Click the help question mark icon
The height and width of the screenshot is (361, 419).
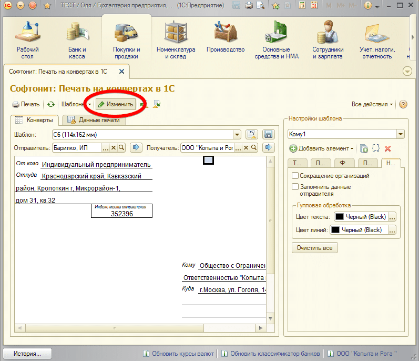coord(403,104)
